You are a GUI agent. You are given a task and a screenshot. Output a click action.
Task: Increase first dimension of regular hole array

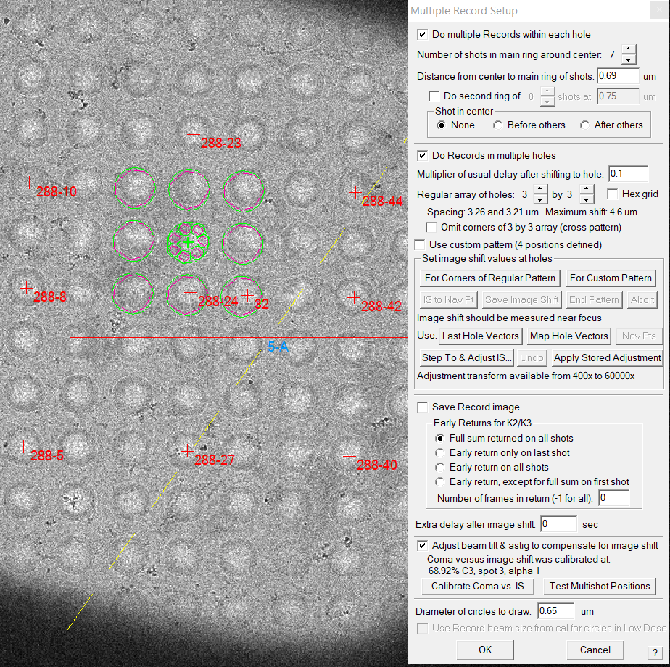point(540,189)
